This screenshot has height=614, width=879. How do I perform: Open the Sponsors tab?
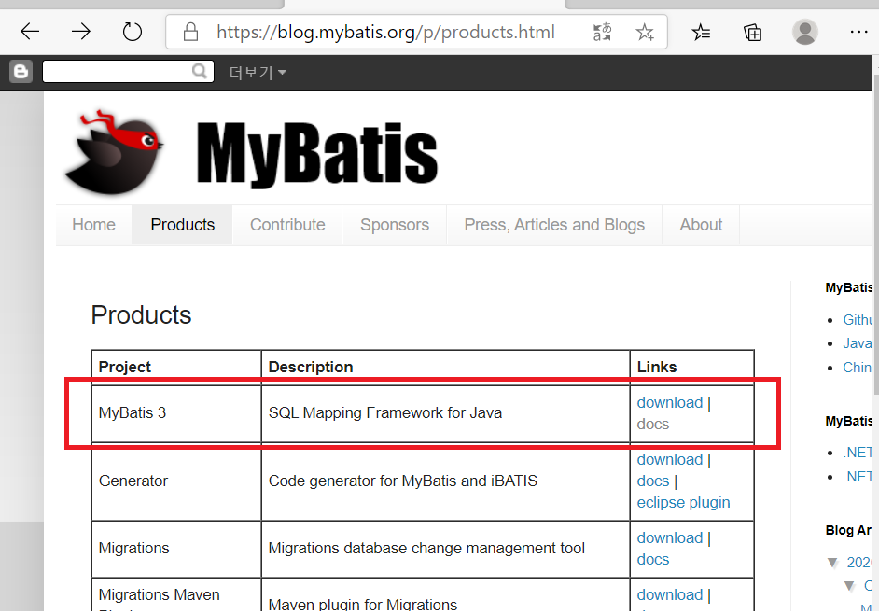click(x=395, y=225)
